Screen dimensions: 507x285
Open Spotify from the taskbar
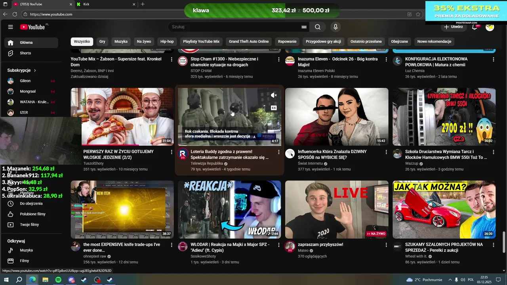point(58,280)
